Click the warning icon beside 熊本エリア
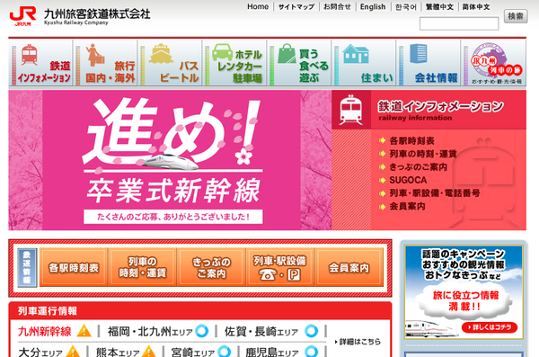This screenshot has height=357, width=539. click(149, 352)
